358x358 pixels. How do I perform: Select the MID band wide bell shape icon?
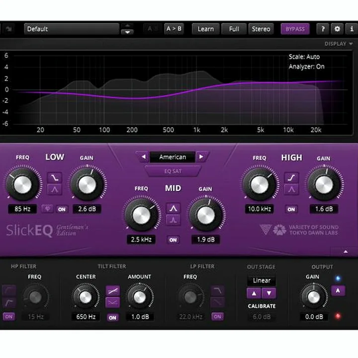(x=174, y=208)
